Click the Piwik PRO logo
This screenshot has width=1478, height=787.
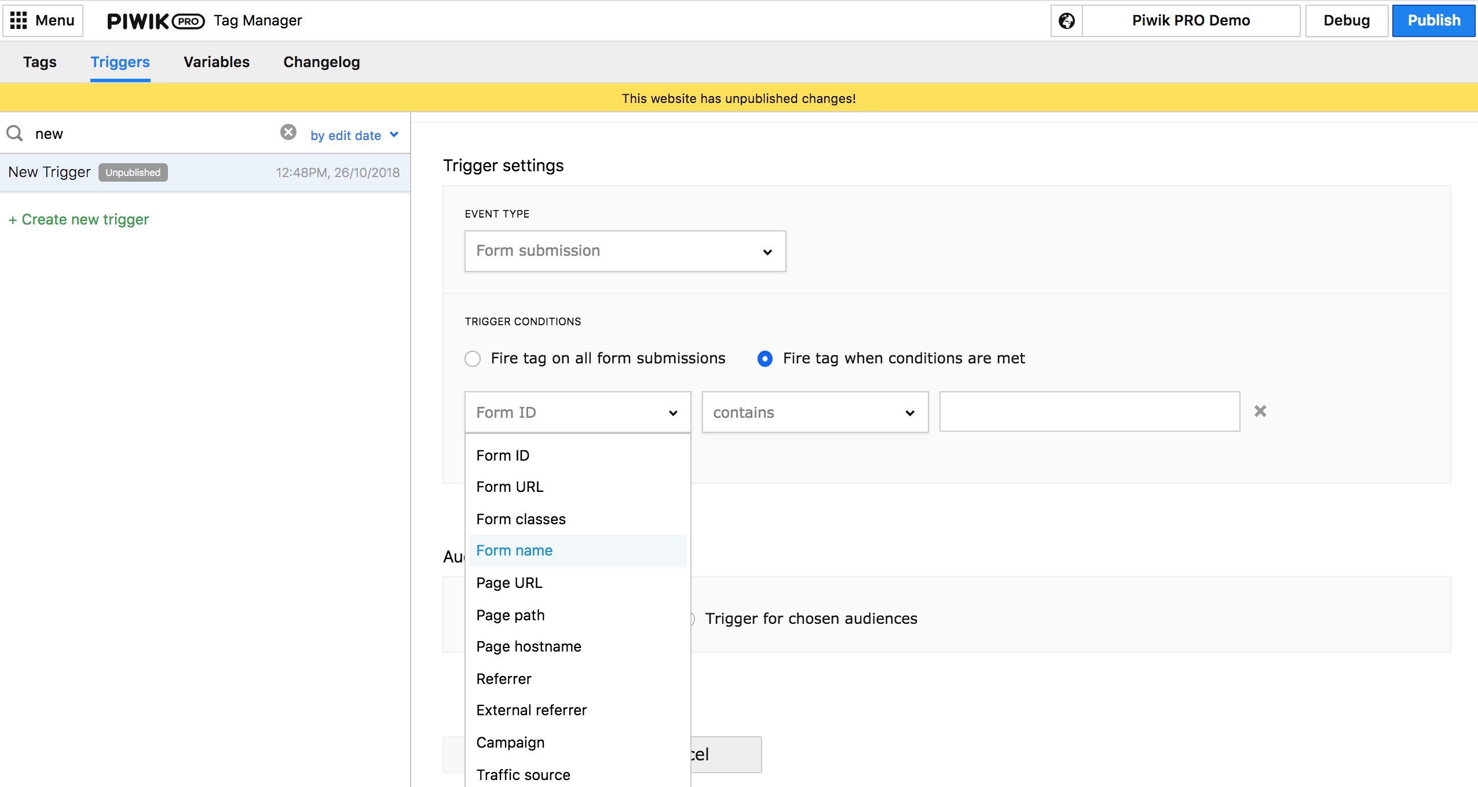pyautogui.click(x=156, y=21)
